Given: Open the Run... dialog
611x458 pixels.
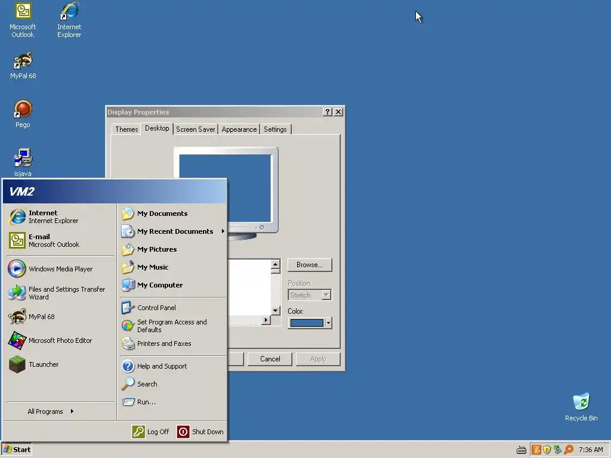Looking at the screenshot, I should (x=173, y=402).
